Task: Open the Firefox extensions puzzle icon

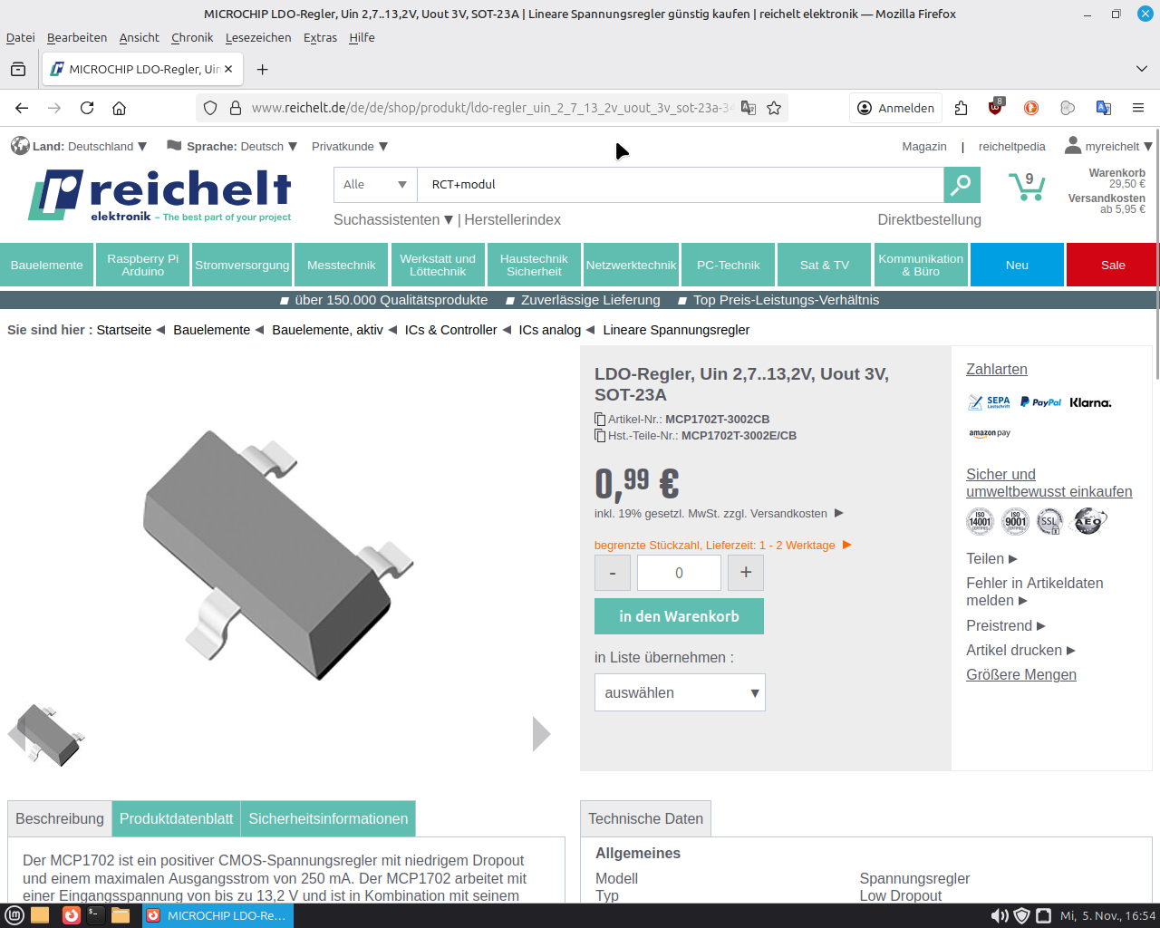Action: [961, 108]
